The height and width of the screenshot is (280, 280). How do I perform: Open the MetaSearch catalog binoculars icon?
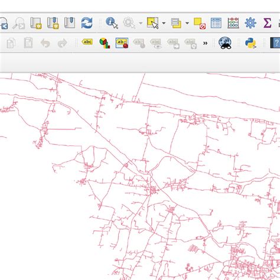(x=225, y=43)
